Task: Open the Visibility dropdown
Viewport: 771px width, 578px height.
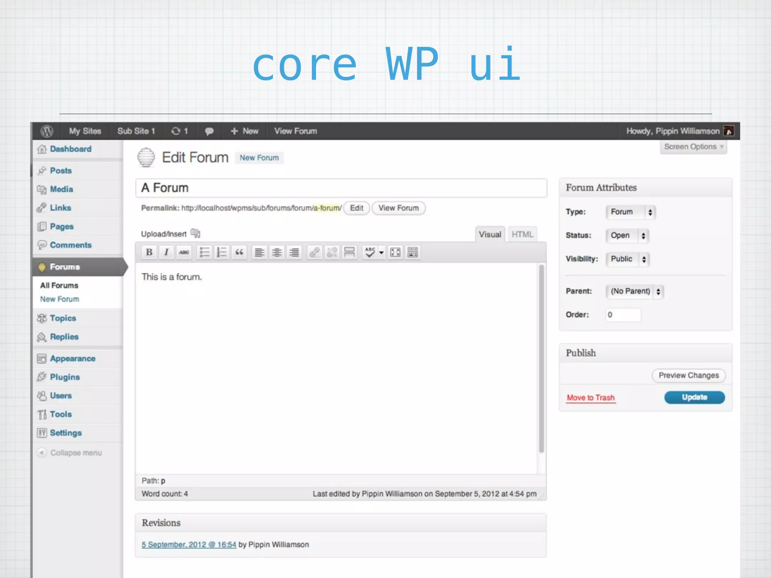Action: (x=628, y=259)
